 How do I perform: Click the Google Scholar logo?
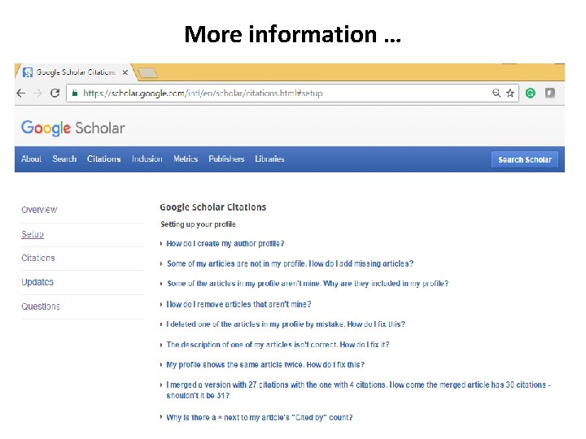click(73, 128)
